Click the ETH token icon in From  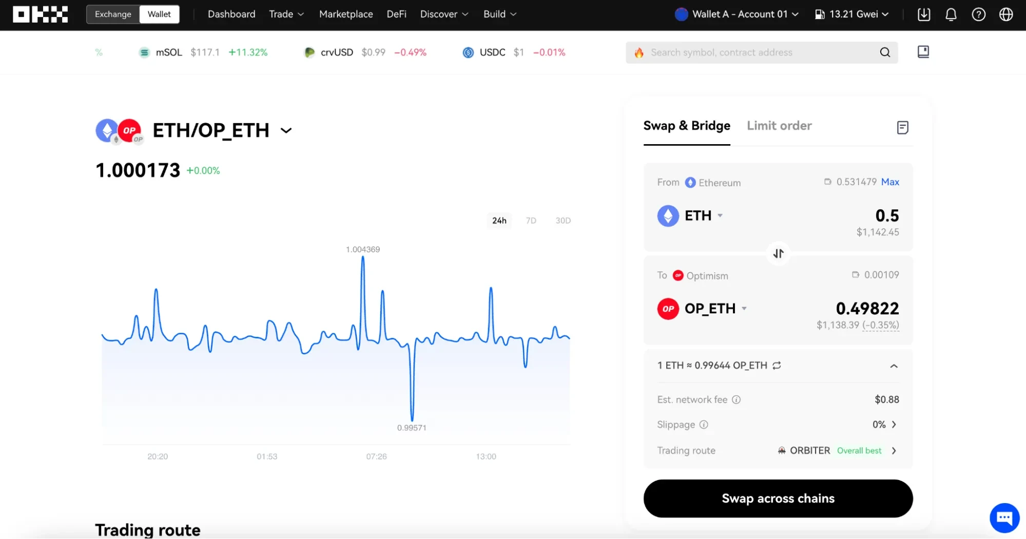(x=668, y=216)
